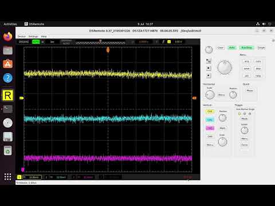Click the Vertical Position knob

(x=222, y=118)
